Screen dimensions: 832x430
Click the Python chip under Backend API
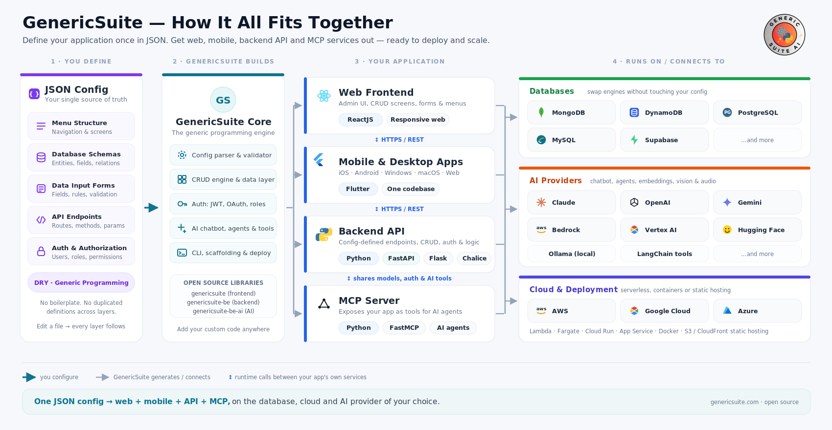359,258
